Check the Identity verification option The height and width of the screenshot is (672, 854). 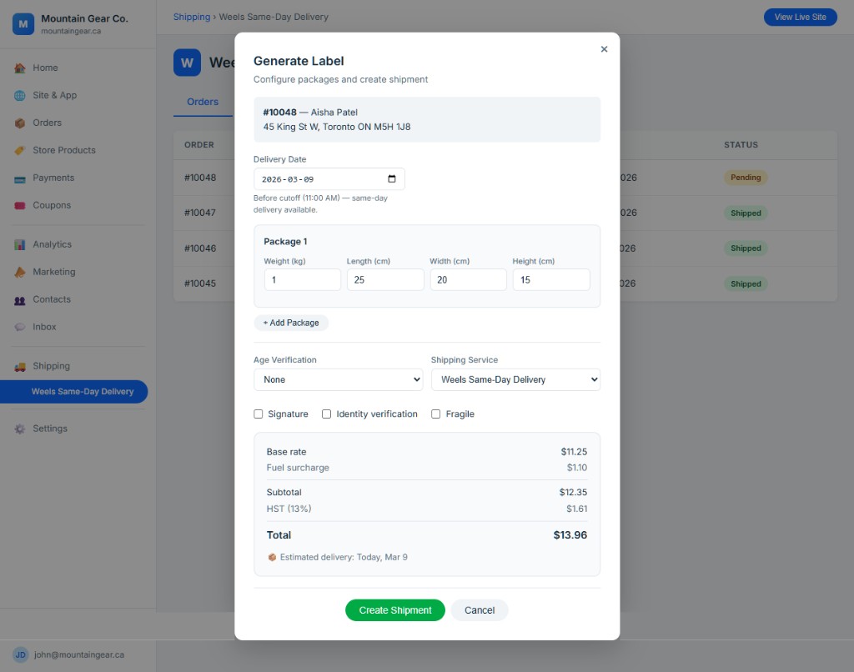(x=326, y=414)
